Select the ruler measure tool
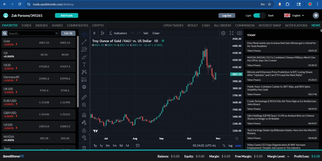Screen dimensions: 322x161 (x=84, y=97)
